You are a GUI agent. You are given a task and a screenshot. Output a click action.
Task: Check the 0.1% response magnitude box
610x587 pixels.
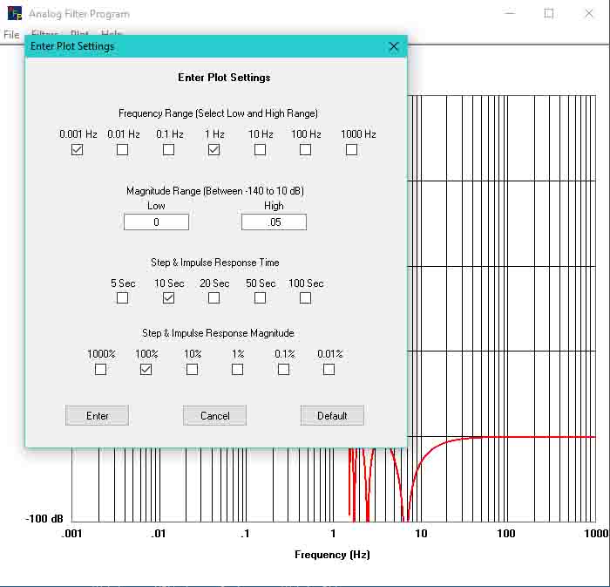point(283,369)
